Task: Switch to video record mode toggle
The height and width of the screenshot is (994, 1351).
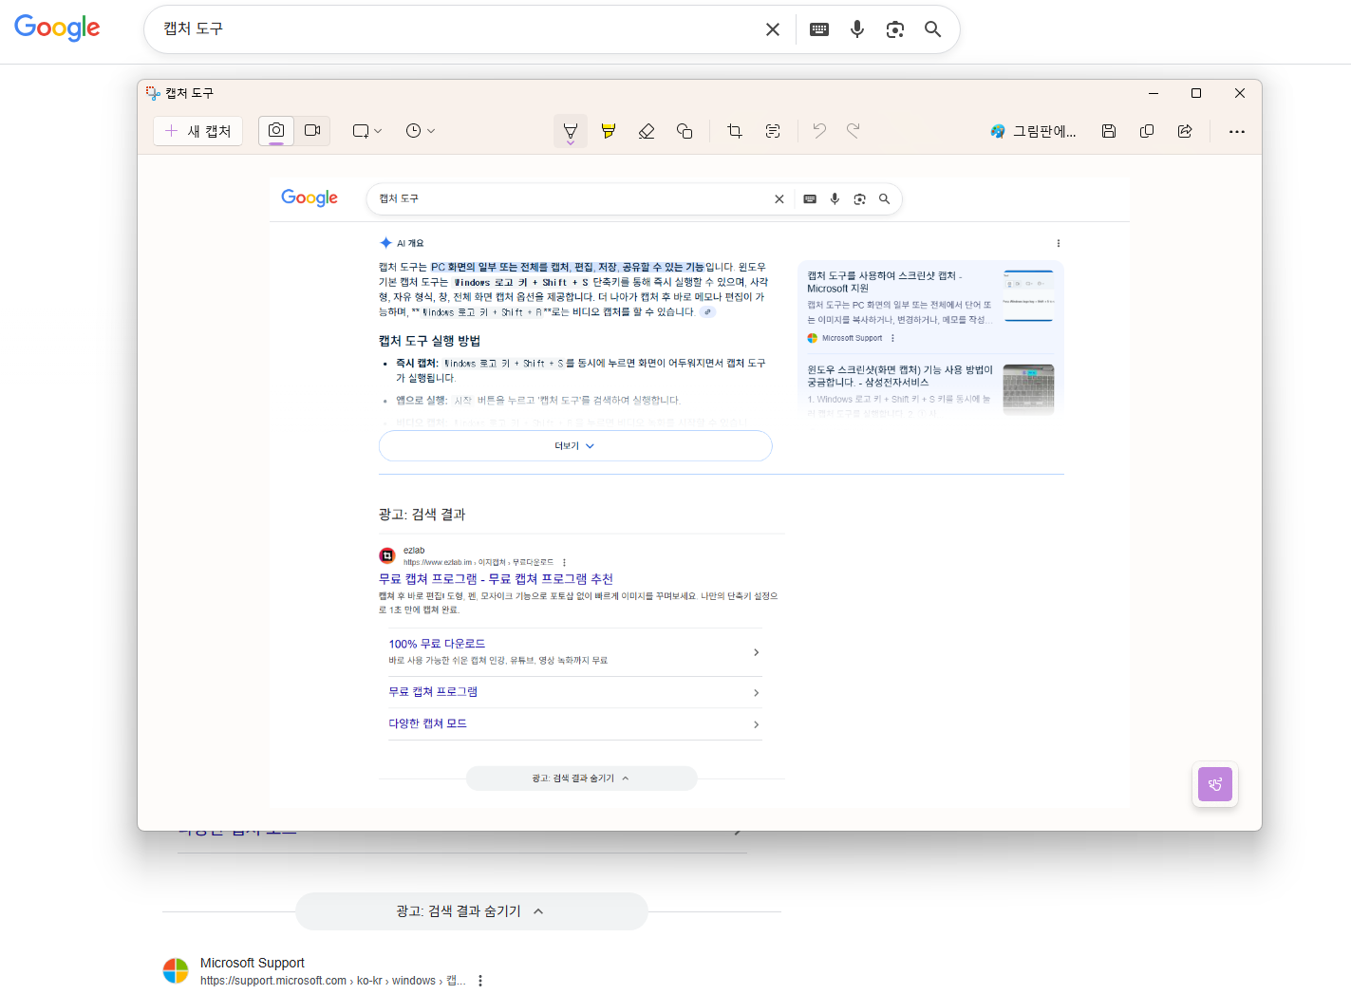Action: click(x=312, y=131)
